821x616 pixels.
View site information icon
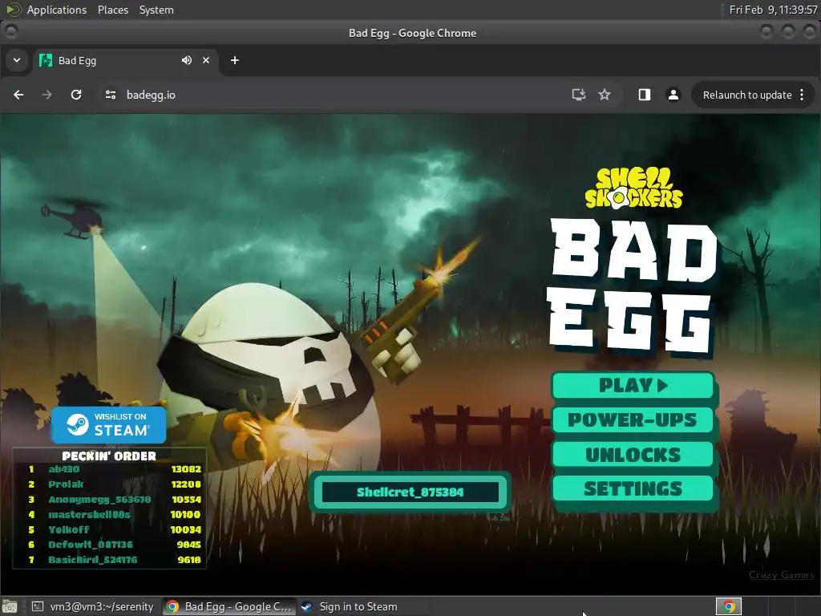[111, 95]
